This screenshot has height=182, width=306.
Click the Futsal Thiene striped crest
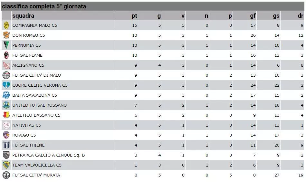pyautogui.click(x=6, y=145)
